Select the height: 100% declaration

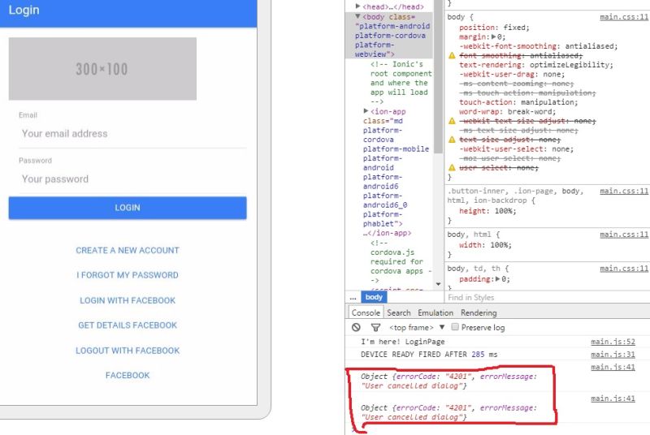point(487,211)
